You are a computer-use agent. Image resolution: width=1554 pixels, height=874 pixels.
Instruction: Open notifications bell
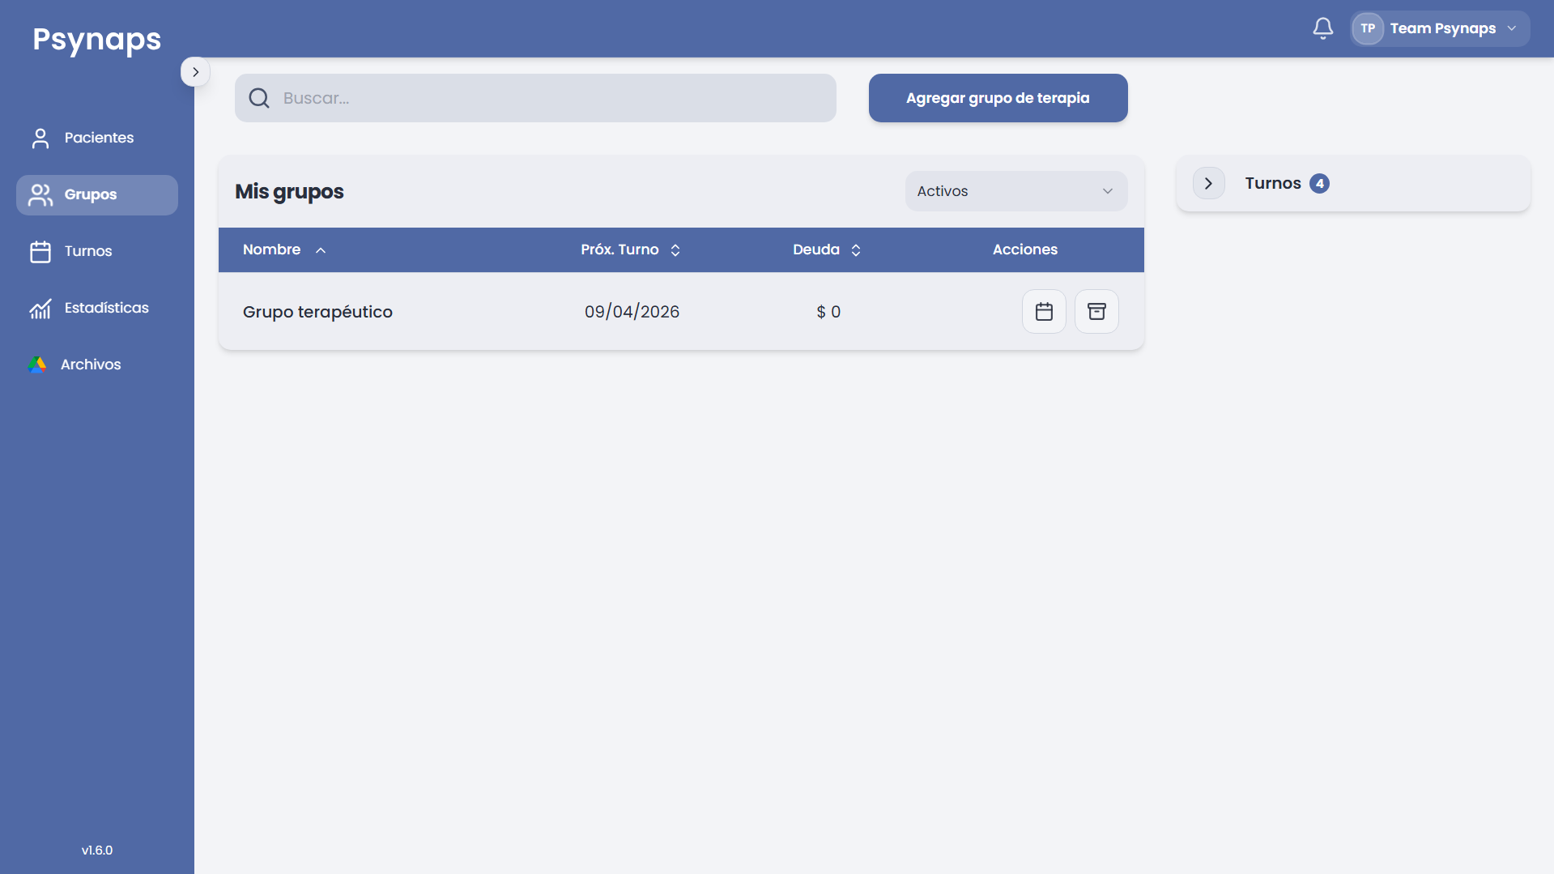point(1322,28)
